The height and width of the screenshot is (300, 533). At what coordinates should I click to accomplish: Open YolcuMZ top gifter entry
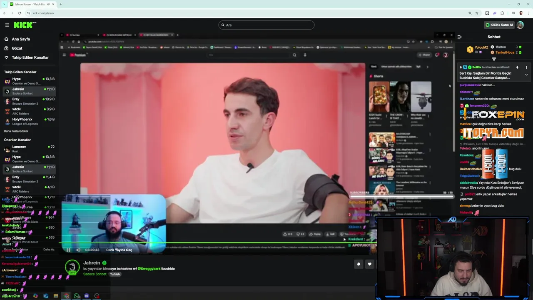(x=478, y=50)
